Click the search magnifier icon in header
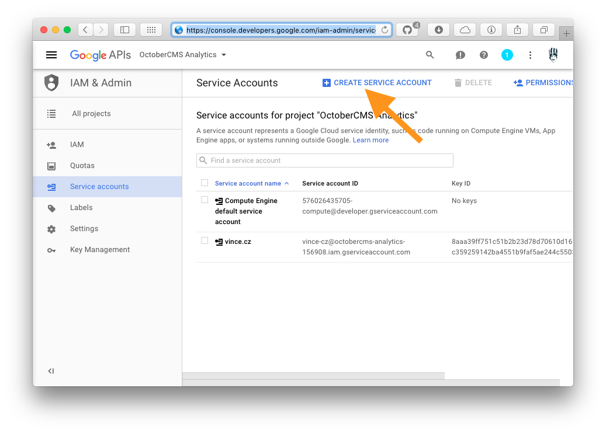The height and width of the screenshot is (433, 606). [430, 55]
